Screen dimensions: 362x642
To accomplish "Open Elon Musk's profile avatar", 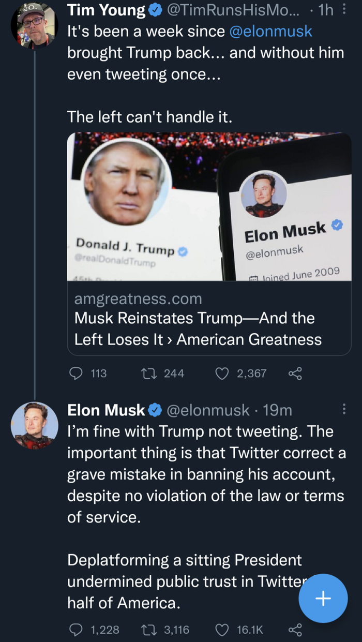I will 34,425.
